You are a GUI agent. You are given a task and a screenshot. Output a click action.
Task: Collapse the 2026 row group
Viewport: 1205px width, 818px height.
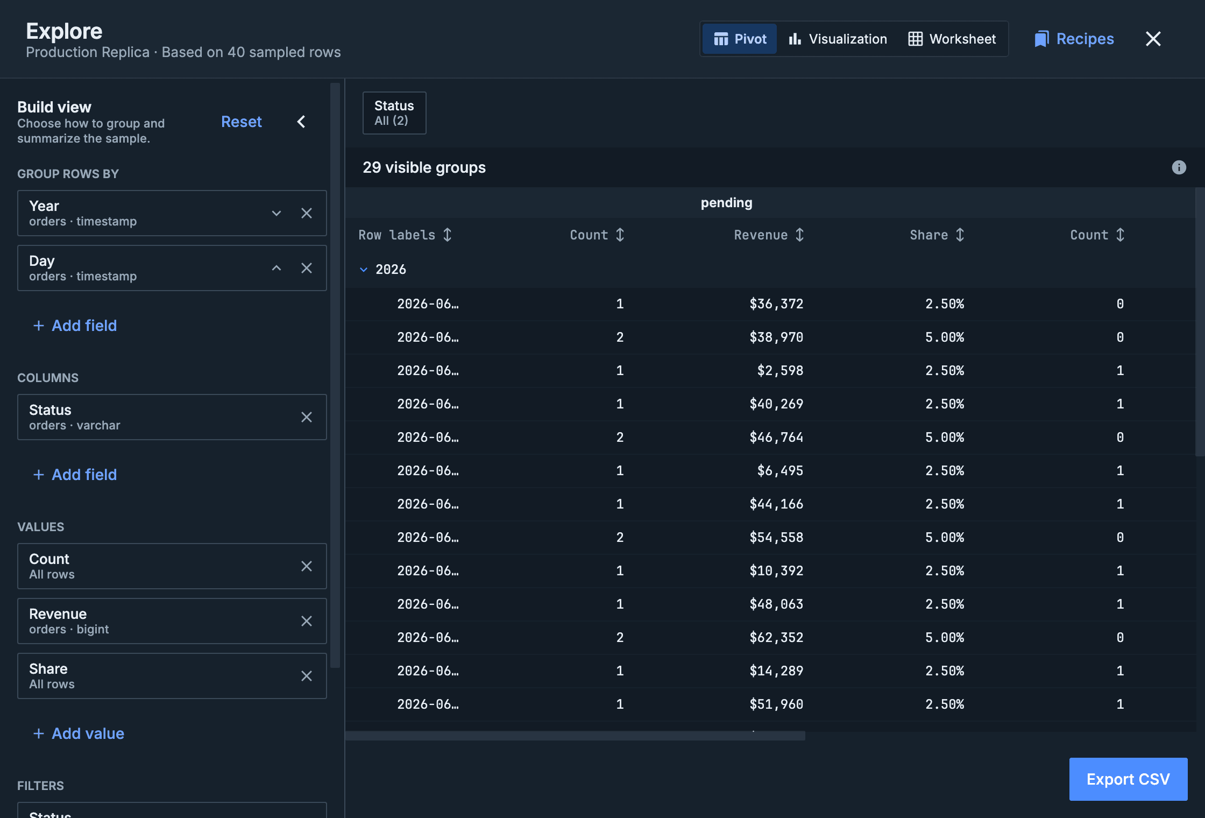click(364, 270)
